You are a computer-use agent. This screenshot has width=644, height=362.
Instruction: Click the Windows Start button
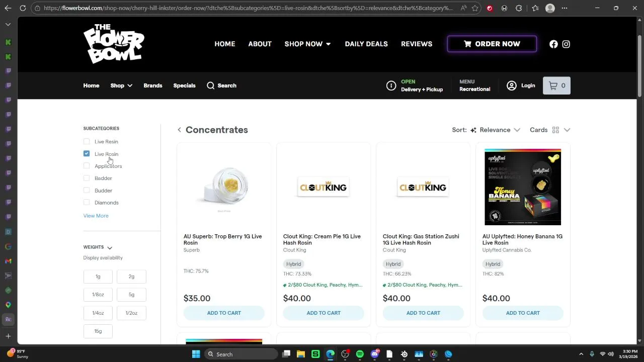pos(196,354)
